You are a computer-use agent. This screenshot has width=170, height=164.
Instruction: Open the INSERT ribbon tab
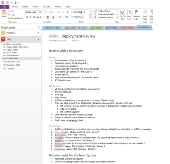pyautogui.click(x=25, y=7)
